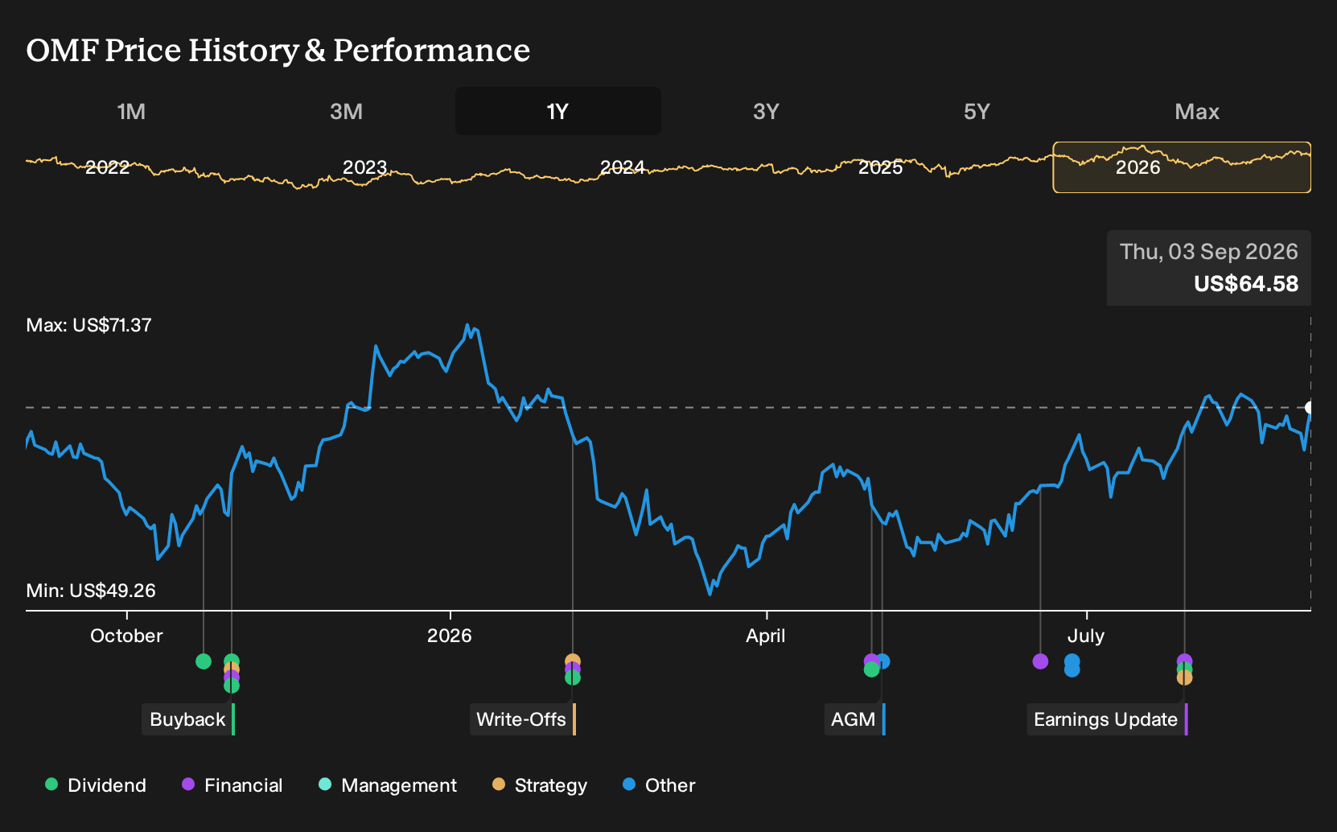The width and height of the screenshot is (1337, 832).
Task: Click the July axis label
Action: (1086, 636)
